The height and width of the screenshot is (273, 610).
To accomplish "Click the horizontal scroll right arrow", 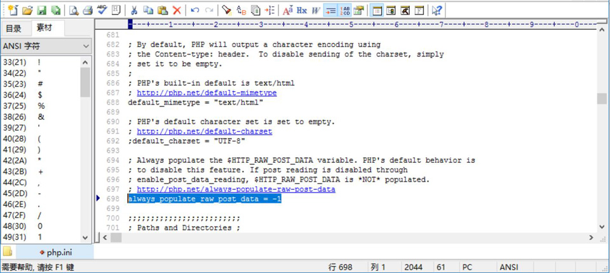I will [591, 238].
